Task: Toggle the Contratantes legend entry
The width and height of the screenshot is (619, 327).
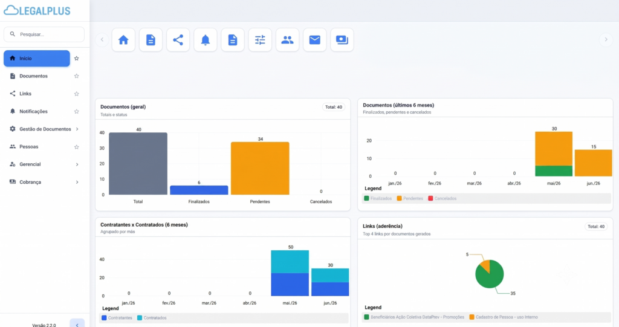Action: pos(117,318)
